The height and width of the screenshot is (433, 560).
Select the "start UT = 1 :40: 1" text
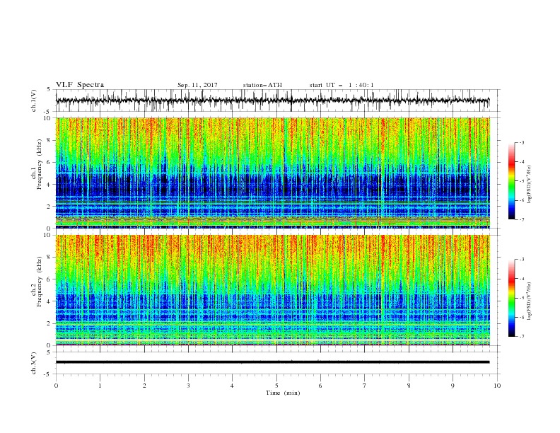(x=342, y=85)
